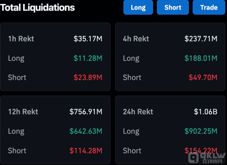This screenshot has width=227, height=165.
Task: Open the 12h Rekt card title
Action: [x=23, y=112]
